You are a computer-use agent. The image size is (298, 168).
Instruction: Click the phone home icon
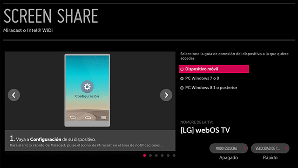point(88,117)
